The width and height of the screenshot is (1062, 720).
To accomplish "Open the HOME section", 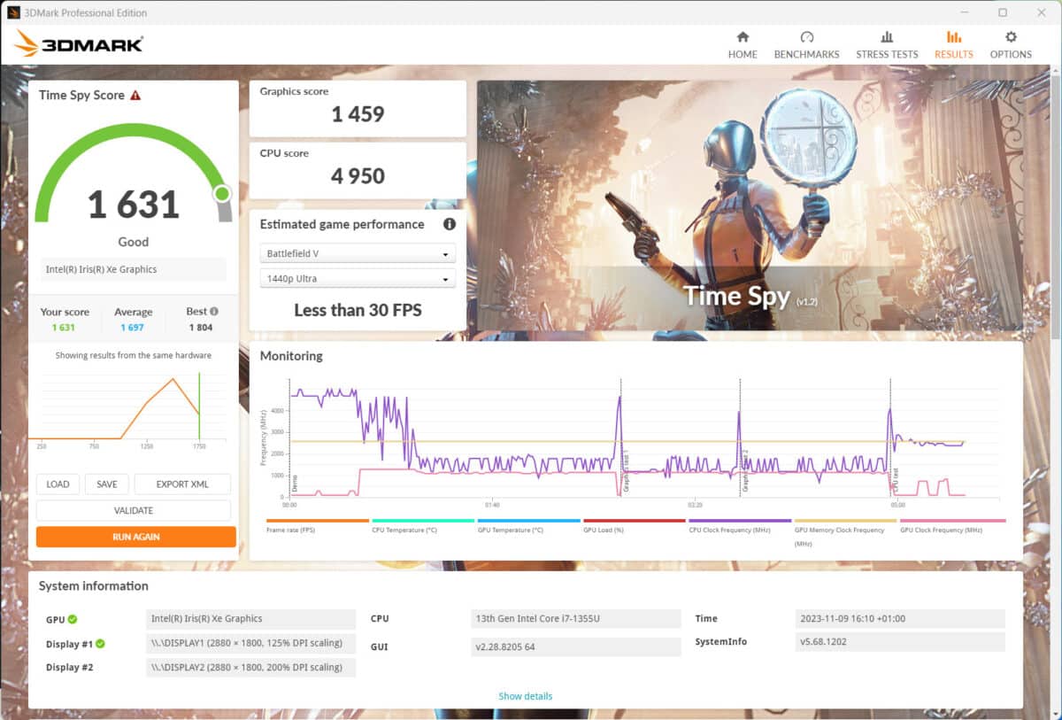I will point(743,45).
